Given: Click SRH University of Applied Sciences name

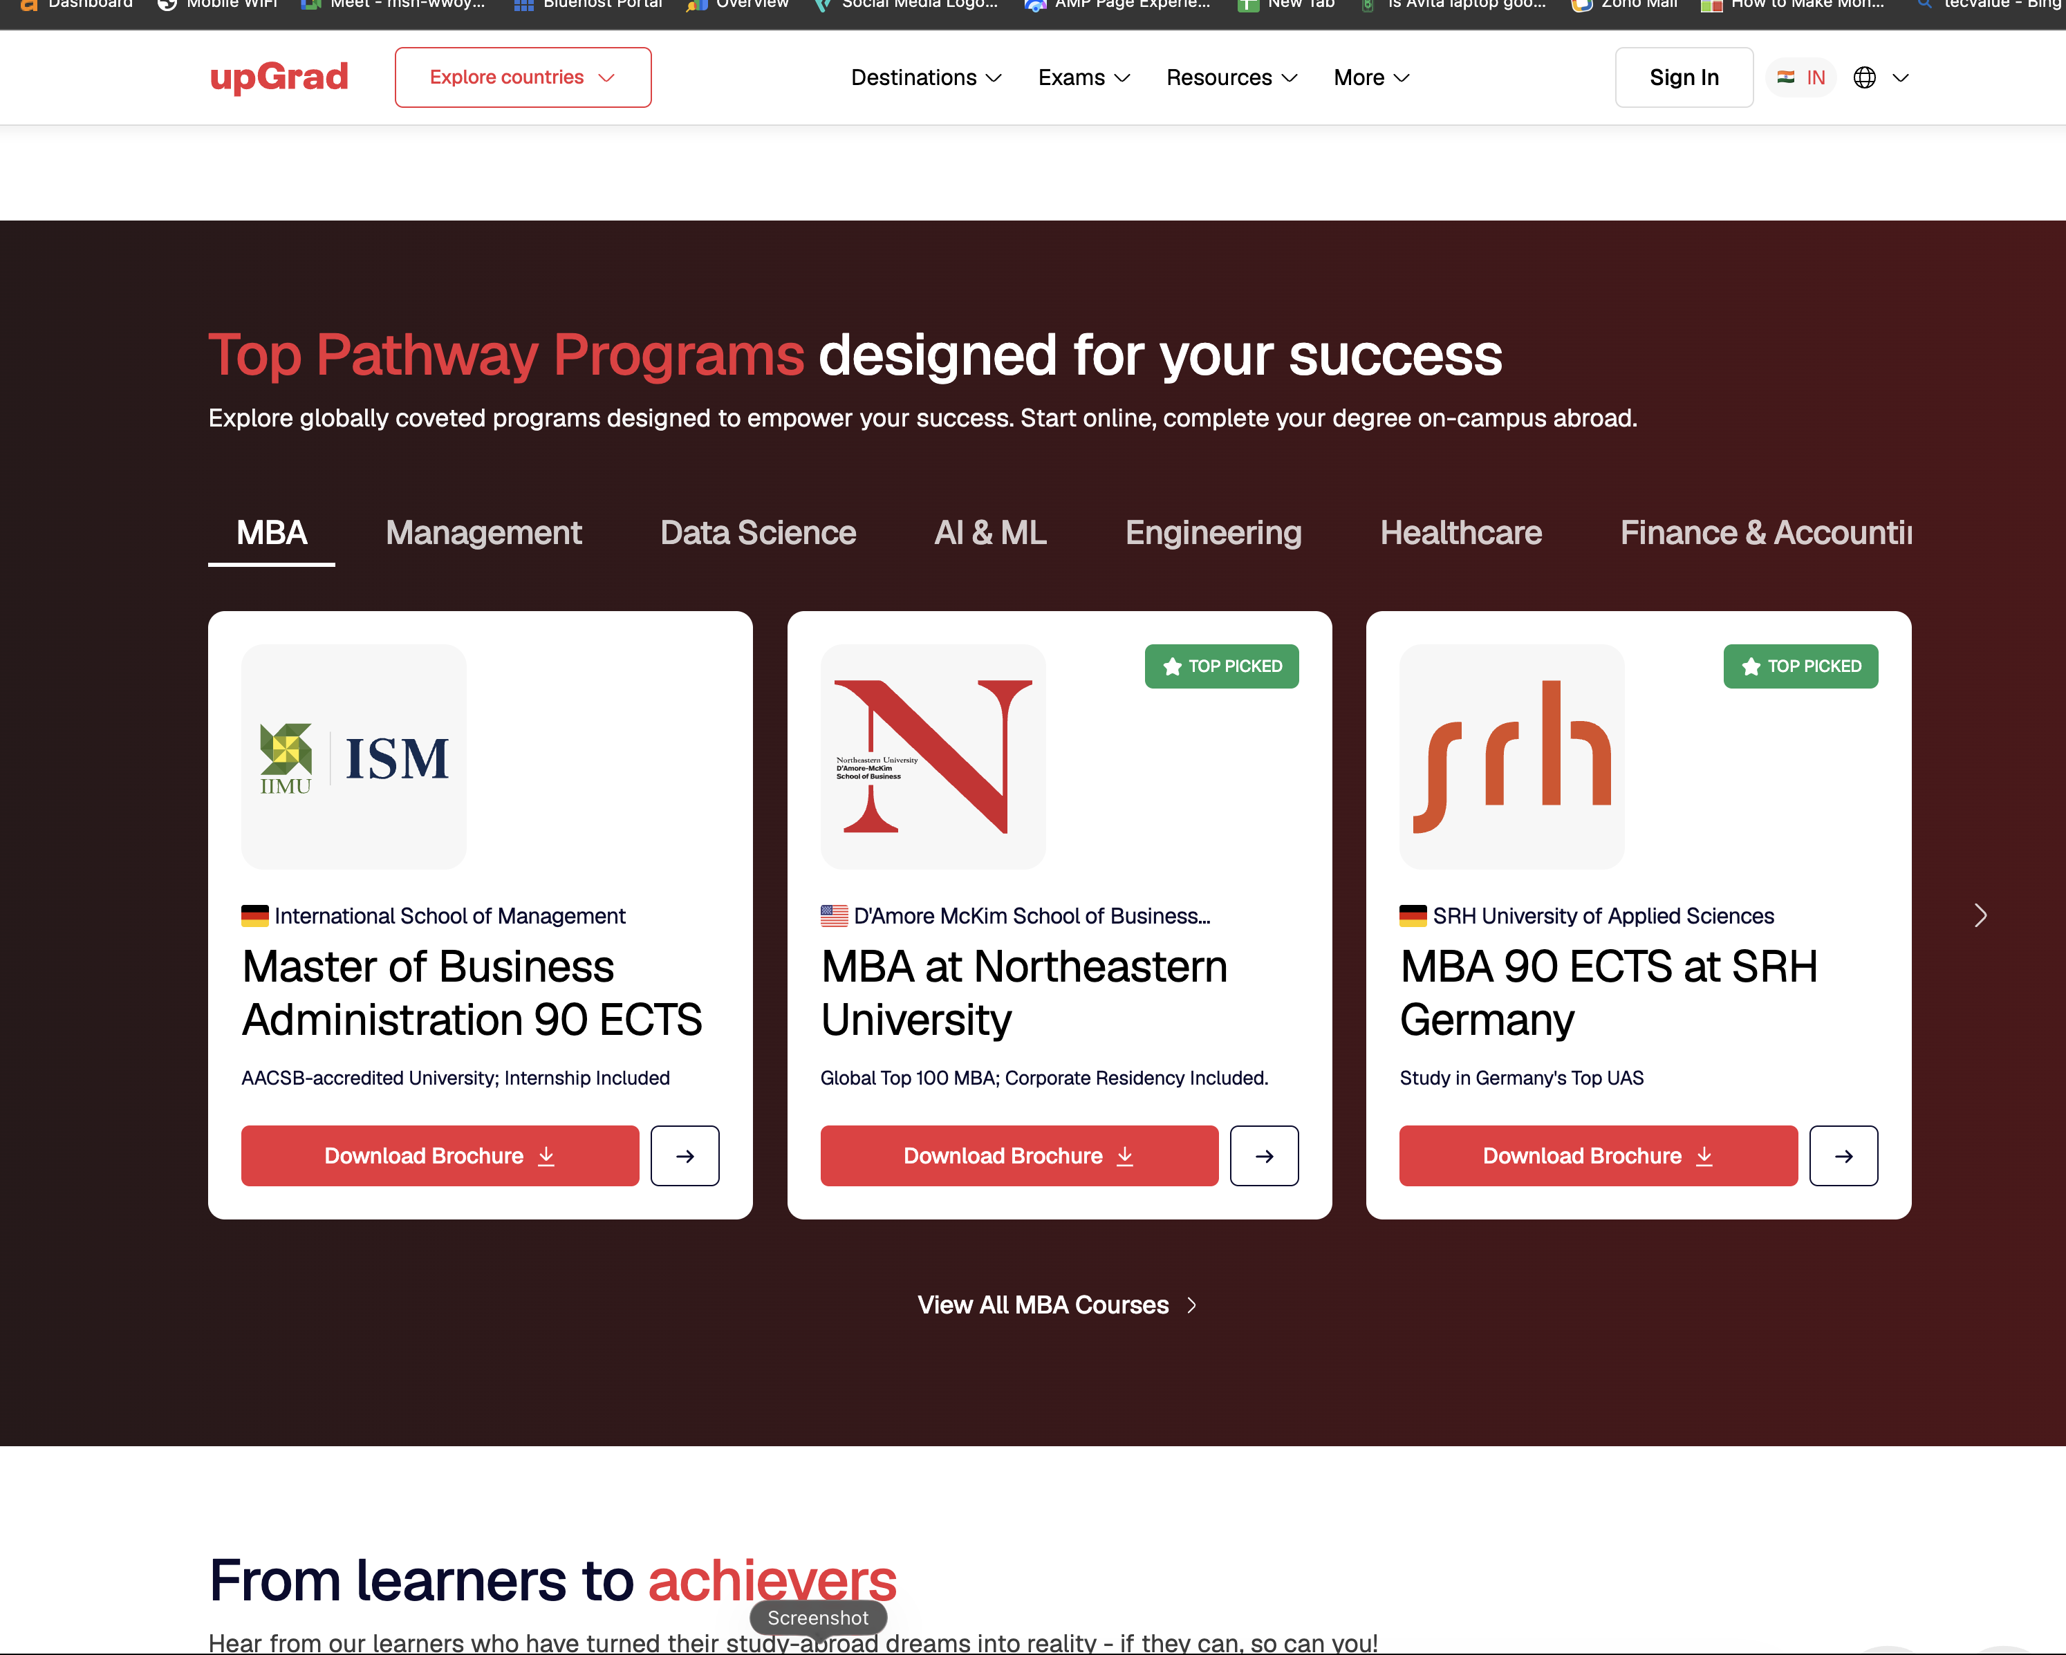Looking at the screenshot, I should 1603,916.
